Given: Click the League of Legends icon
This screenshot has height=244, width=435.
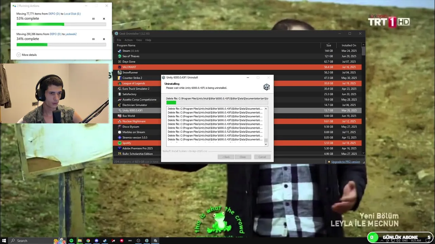Looking at the screenshot, I should (x=119, y=83).
